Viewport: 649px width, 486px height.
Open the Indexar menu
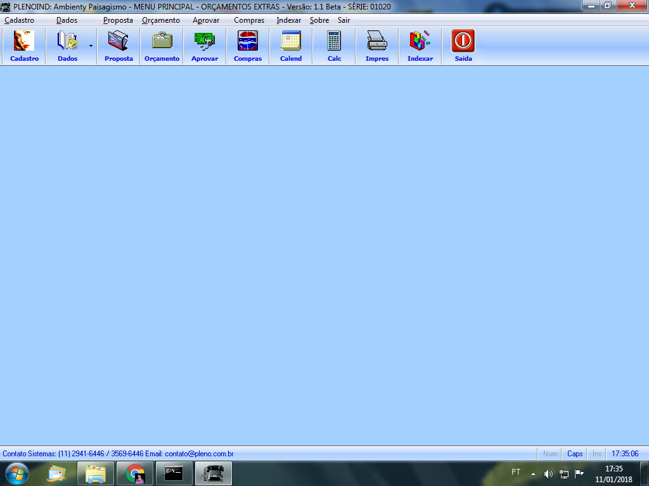(x=288, y=20)
